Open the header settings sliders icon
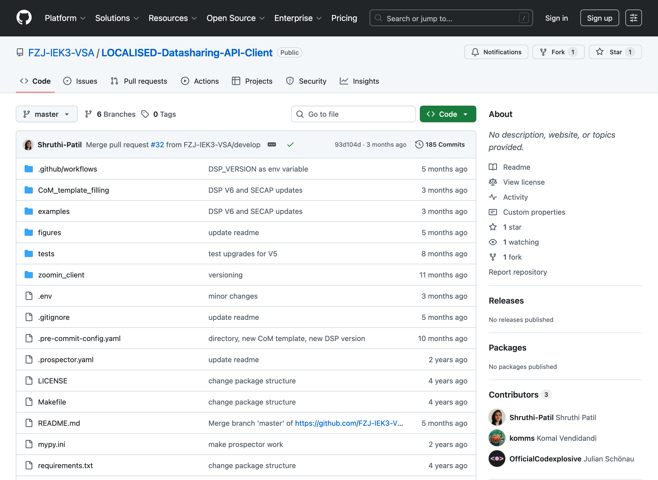The width and height of the screenshot is (658, 480). [x=633, y=18]
